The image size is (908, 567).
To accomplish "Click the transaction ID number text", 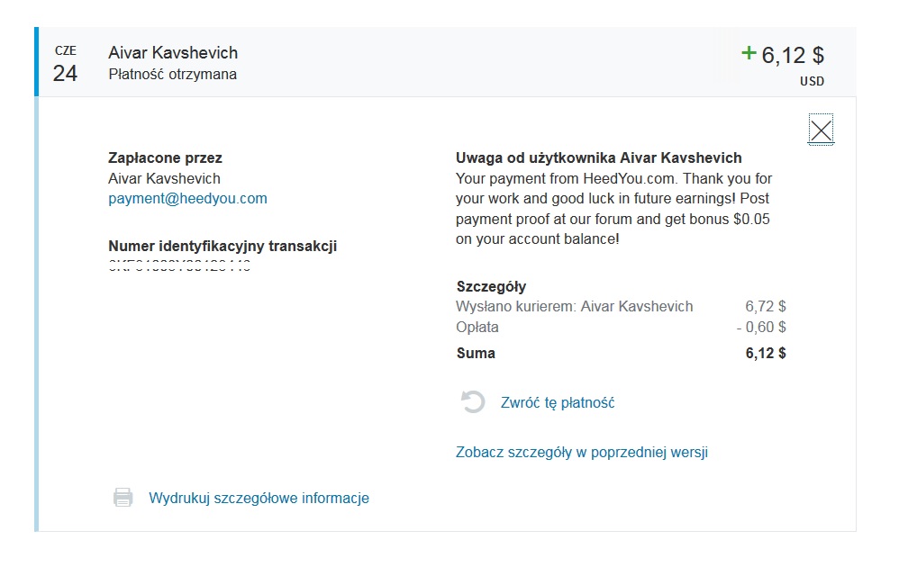I will point(179,265).
